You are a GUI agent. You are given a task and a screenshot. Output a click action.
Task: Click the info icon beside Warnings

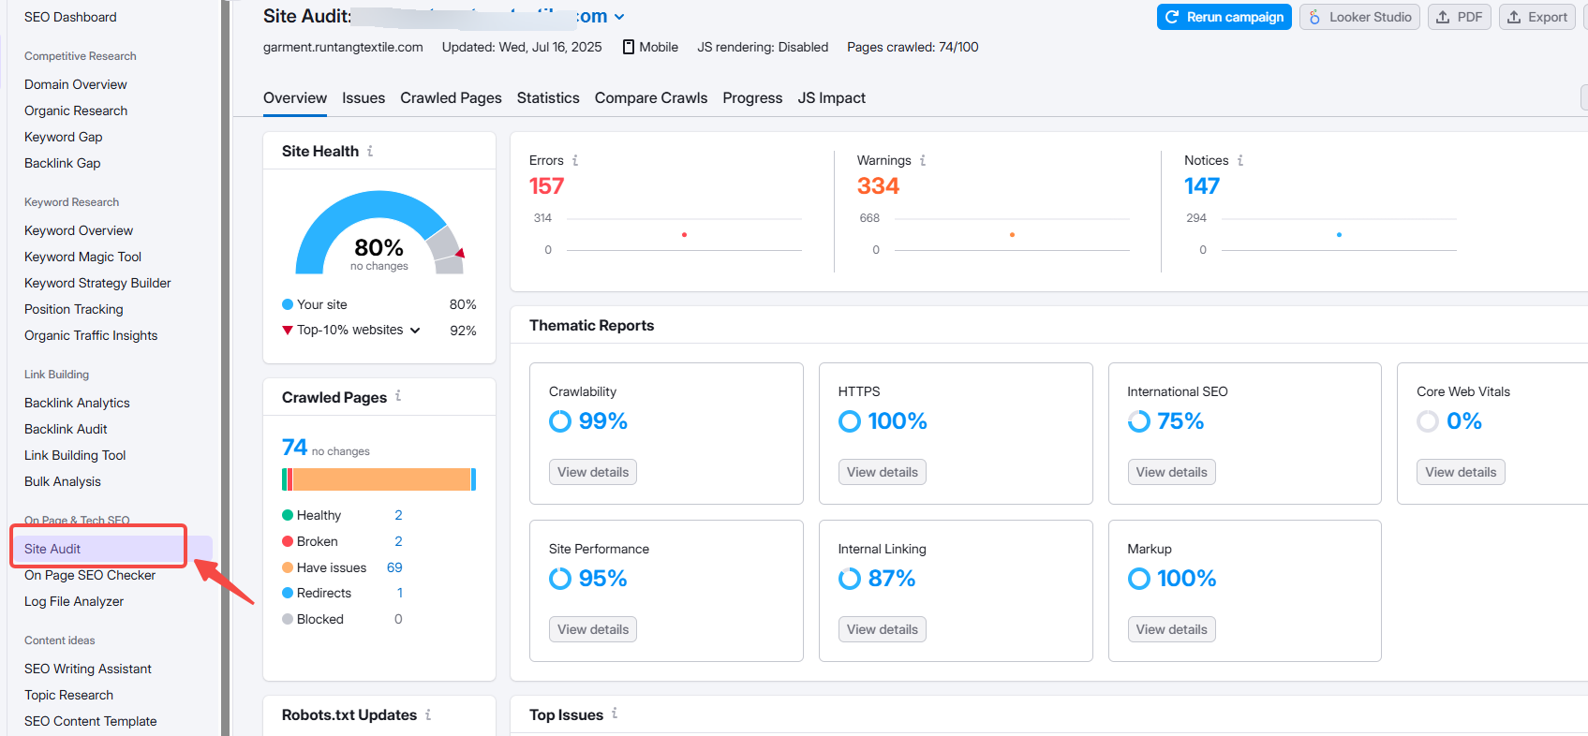point(923,160)
